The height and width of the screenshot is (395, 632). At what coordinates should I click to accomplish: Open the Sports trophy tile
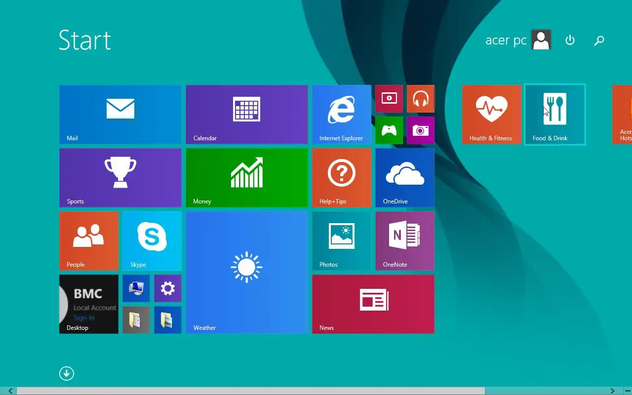(x=120, y=178)
